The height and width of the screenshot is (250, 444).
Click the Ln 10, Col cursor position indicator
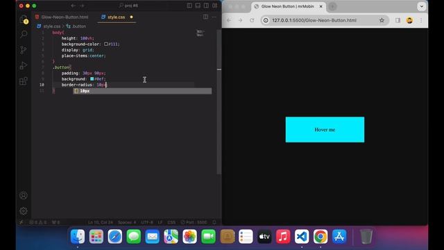(100, 222)
